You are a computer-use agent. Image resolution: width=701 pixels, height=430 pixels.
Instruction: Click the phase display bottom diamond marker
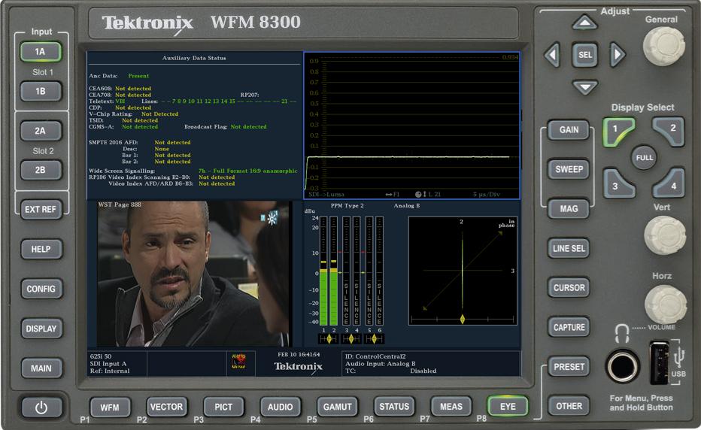(463, 319)
